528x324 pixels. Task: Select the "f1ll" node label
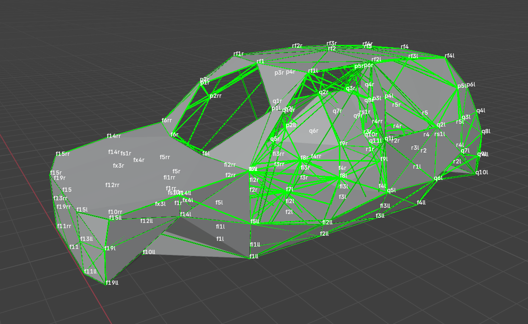(254, 256)
